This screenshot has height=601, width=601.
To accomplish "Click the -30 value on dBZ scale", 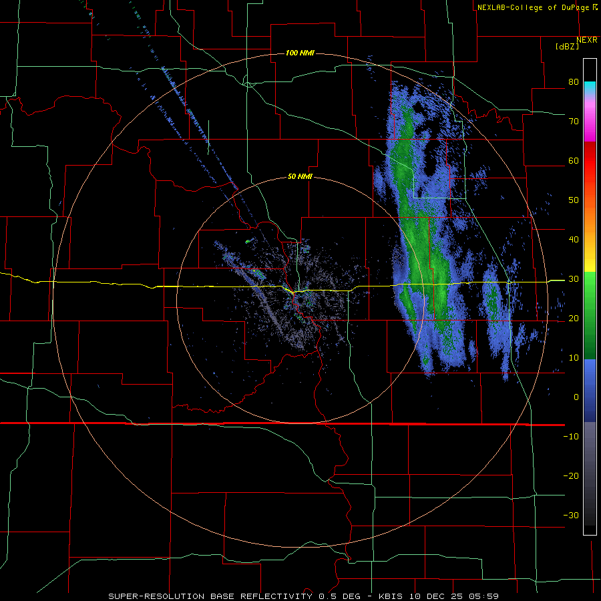I will (571, 516).
